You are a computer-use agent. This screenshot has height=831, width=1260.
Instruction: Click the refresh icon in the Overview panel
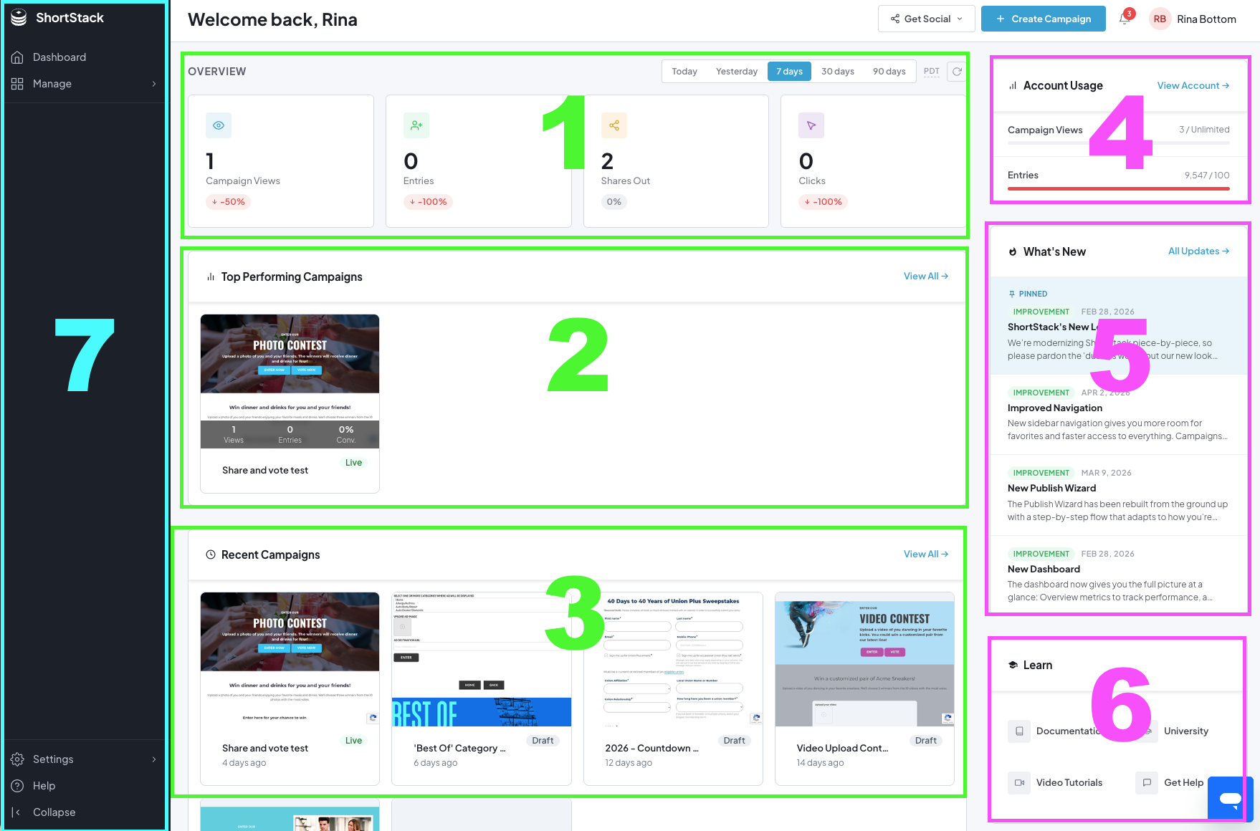point(958,71)
